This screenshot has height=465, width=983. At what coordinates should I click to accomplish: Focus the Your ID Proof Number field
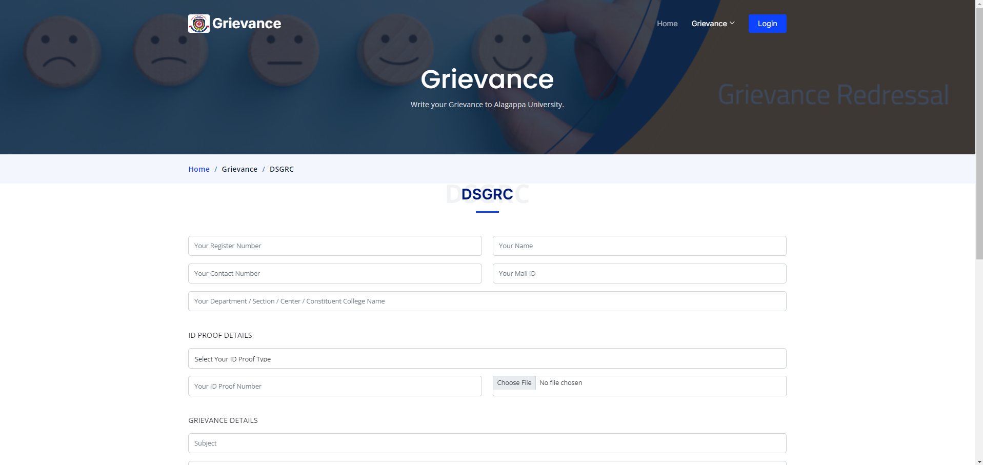pyautogui.click(x=335, y=386)
